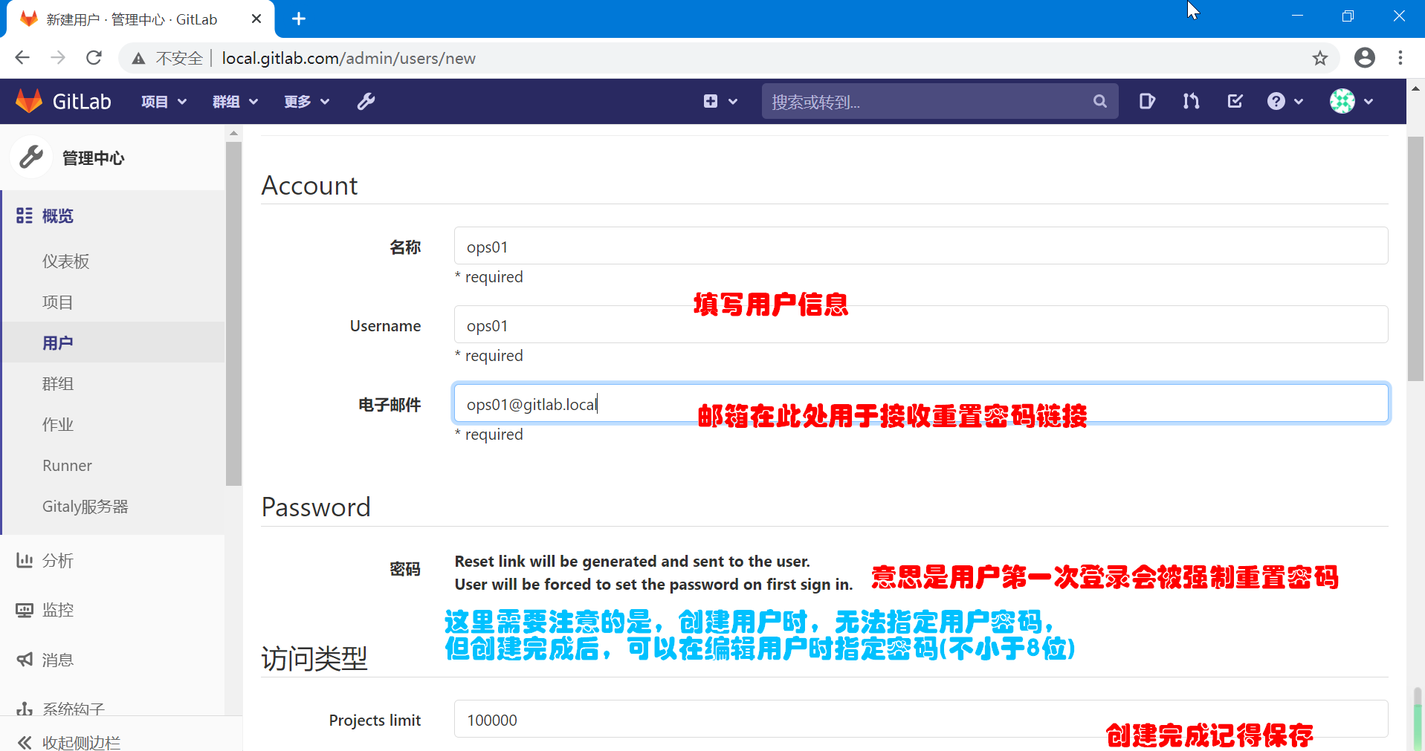
Task: Click the 管理中心 wrench icon in sidebar
Action: (x=31, y=157)
